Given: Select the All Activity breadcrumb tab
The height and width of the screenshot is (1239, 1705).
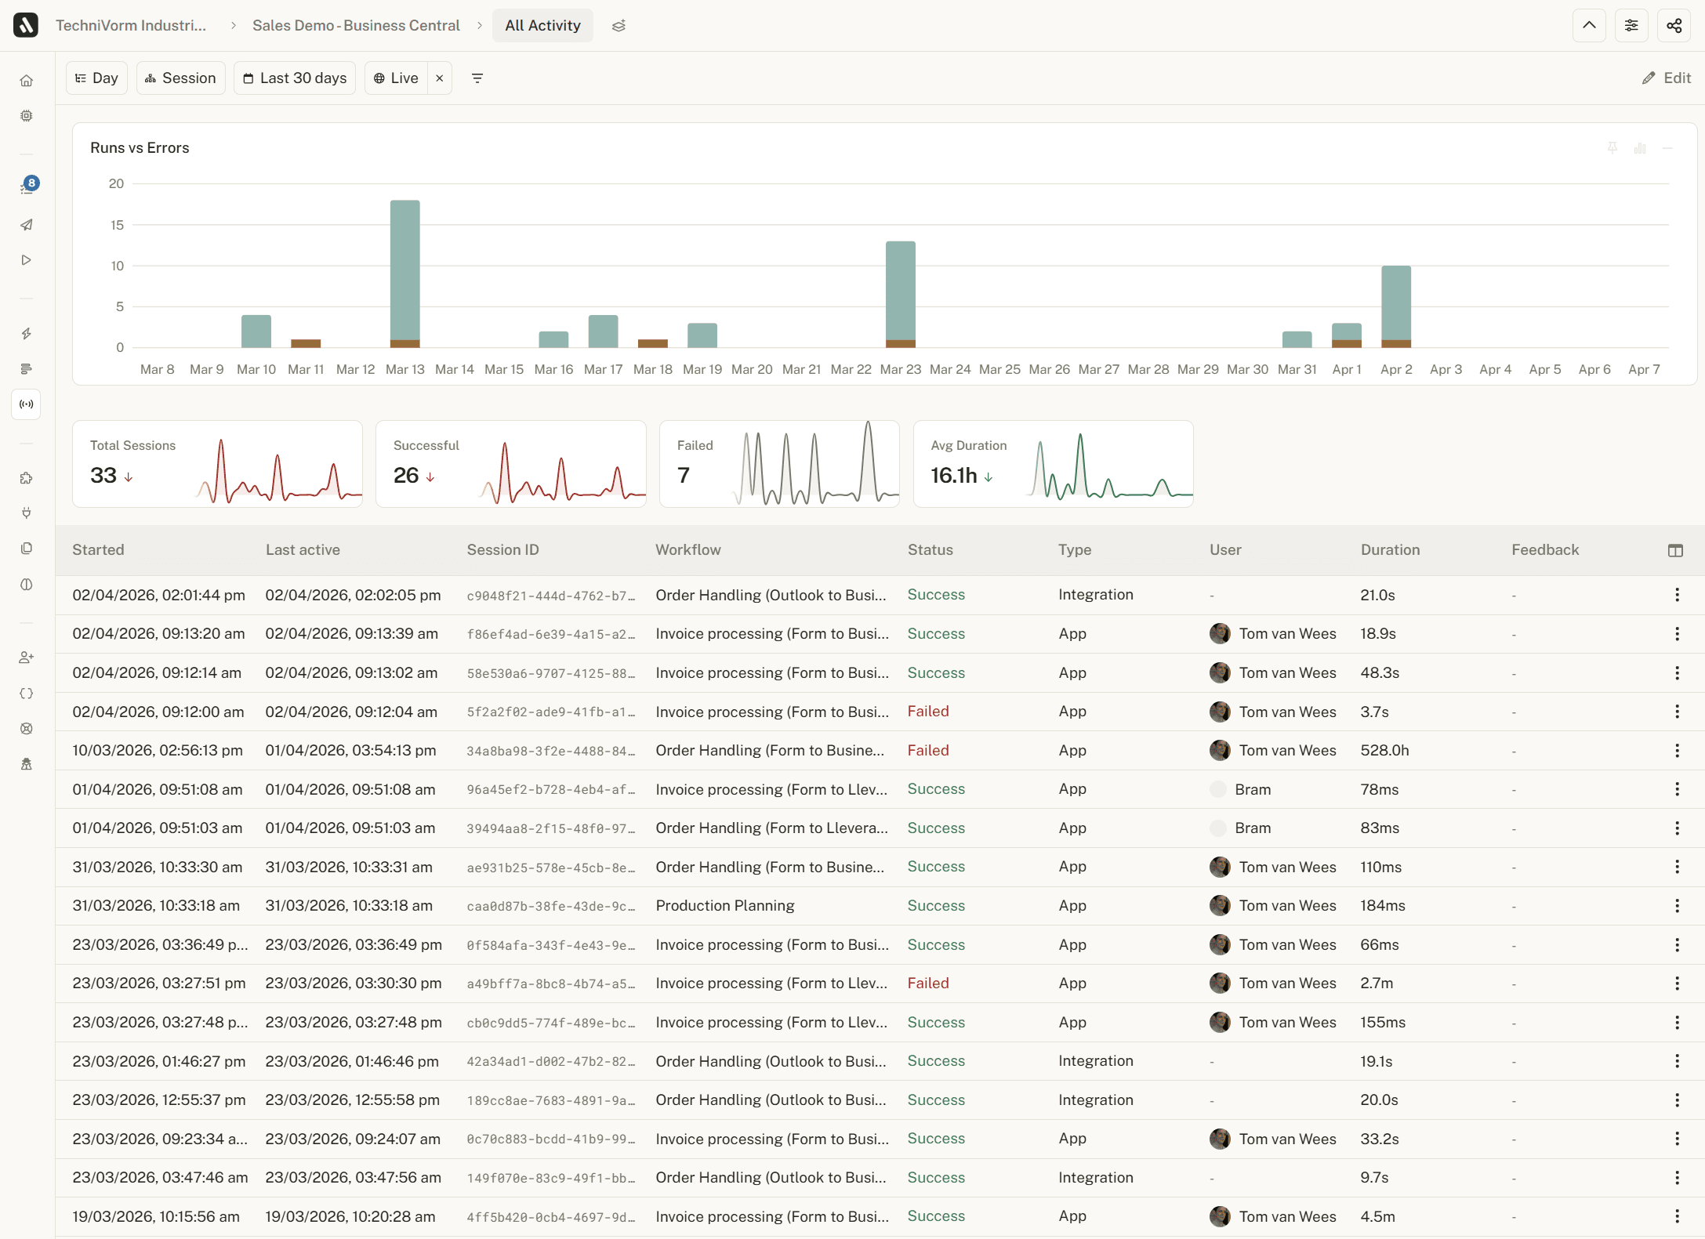Looking at the screenshot, I should pos(542,26).
